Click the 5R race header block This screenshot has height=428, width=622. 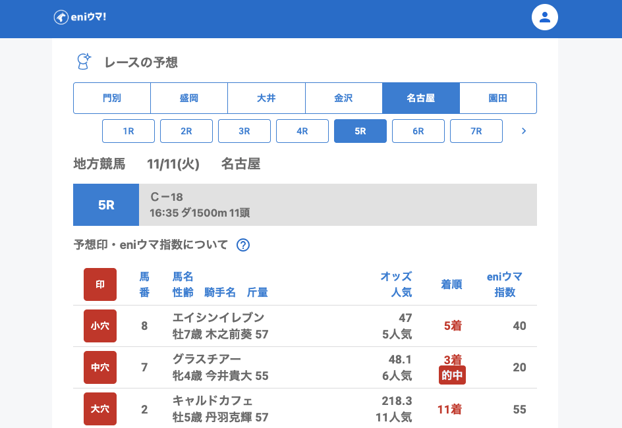(106, 205)
